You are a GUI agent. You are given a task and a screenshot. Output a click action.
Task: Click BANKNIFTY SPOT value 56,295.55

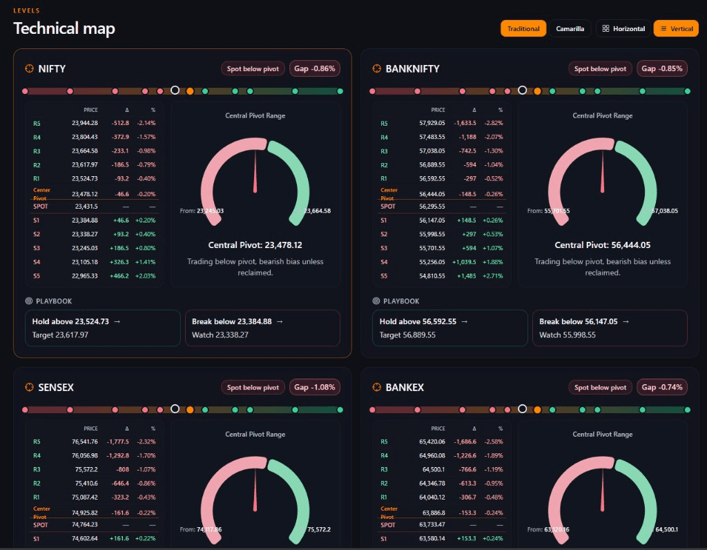(x=432, y=206)
